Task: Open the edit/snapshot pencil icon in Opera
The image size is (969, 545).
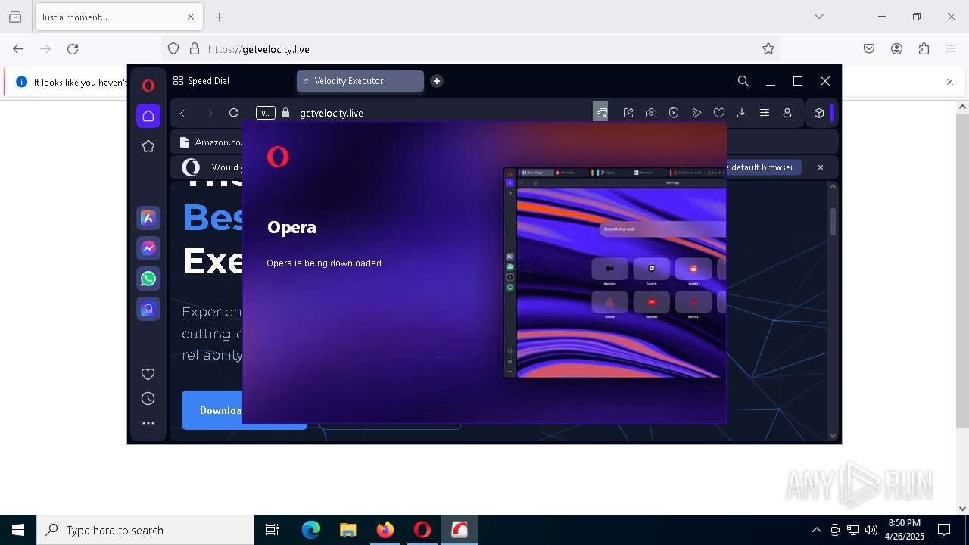Action: pos(628,113)
